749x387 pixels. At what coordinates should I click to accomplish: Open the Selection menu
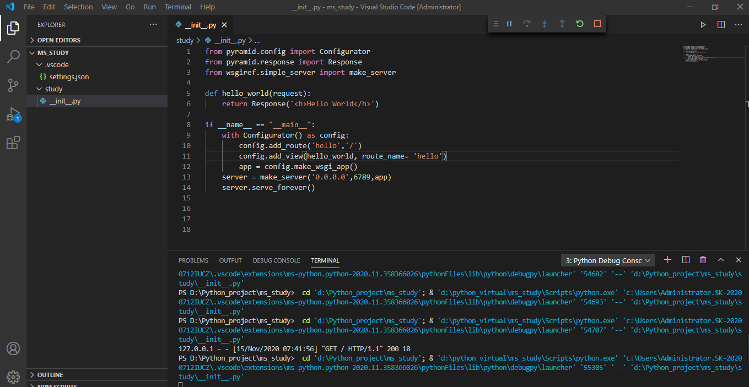pyautogui.click(x=78, y=7)
